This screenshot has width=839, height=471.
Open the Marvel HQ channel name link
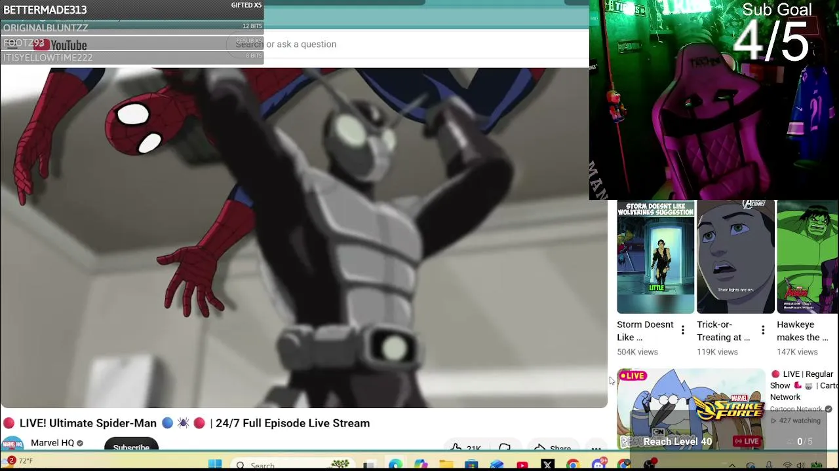[52, 443]
